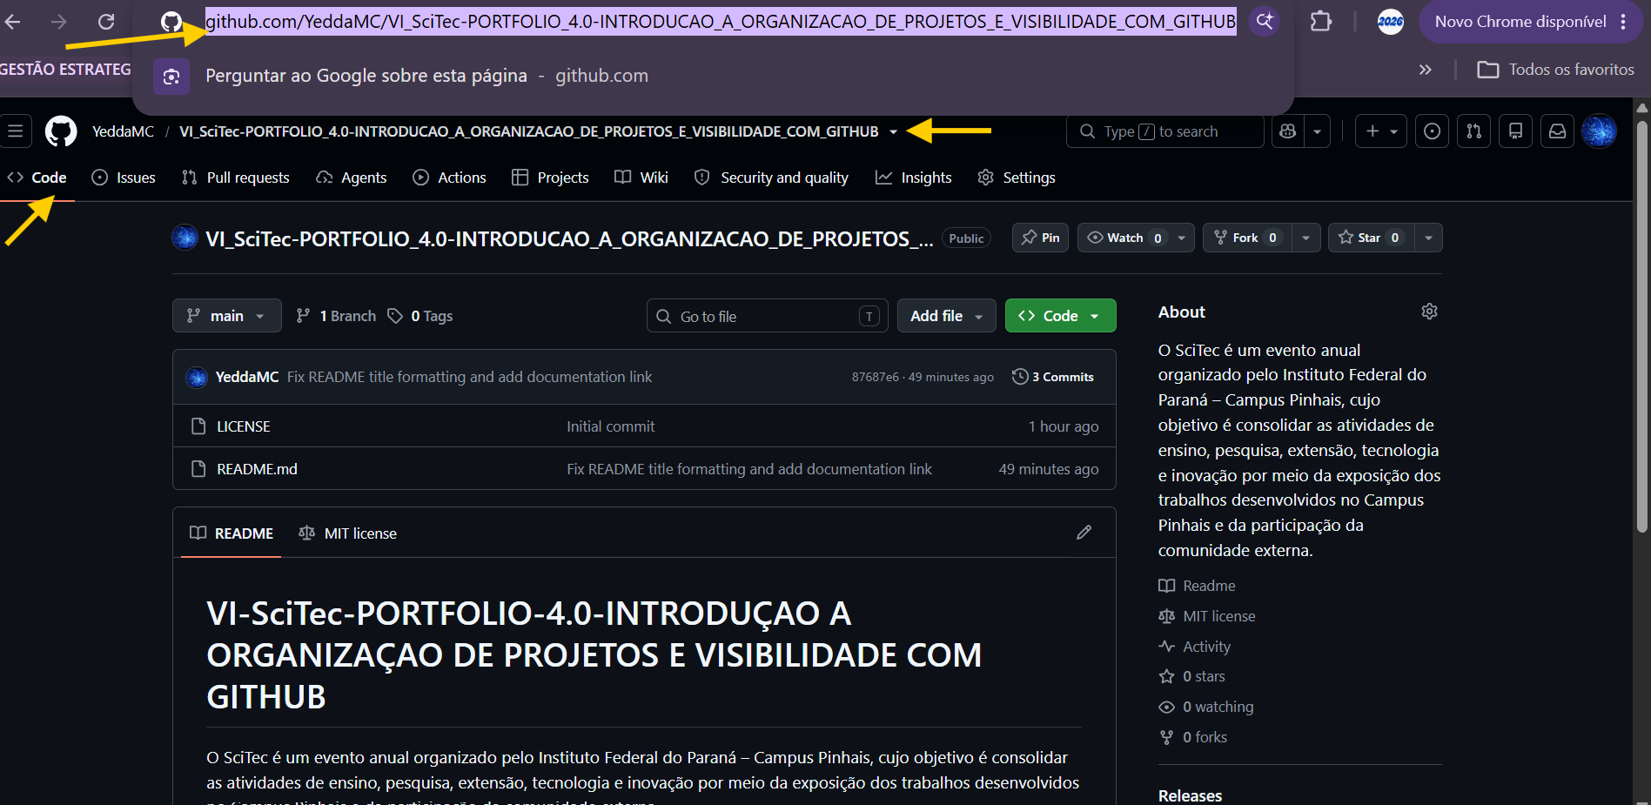The width and height of the screenshot is (1651, 805).
Task: Open the user profile avatar menu
Action: (1599, 131)
